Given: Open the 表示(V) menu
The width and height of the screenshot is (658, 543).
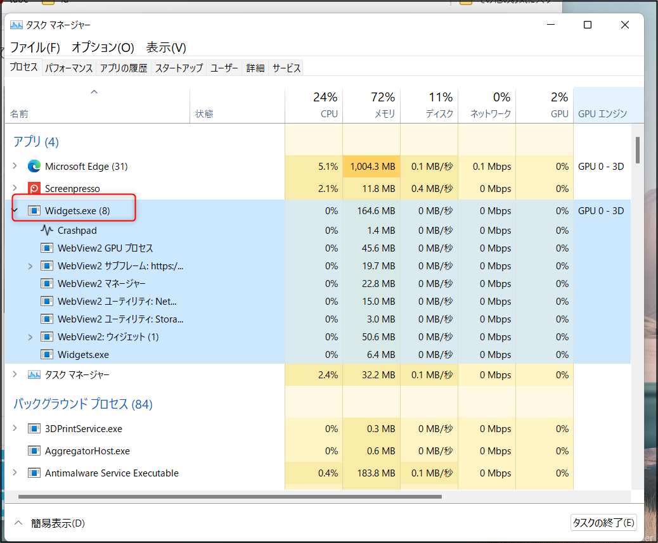Looking at the screenshot, I should click(x=166, y=48).
